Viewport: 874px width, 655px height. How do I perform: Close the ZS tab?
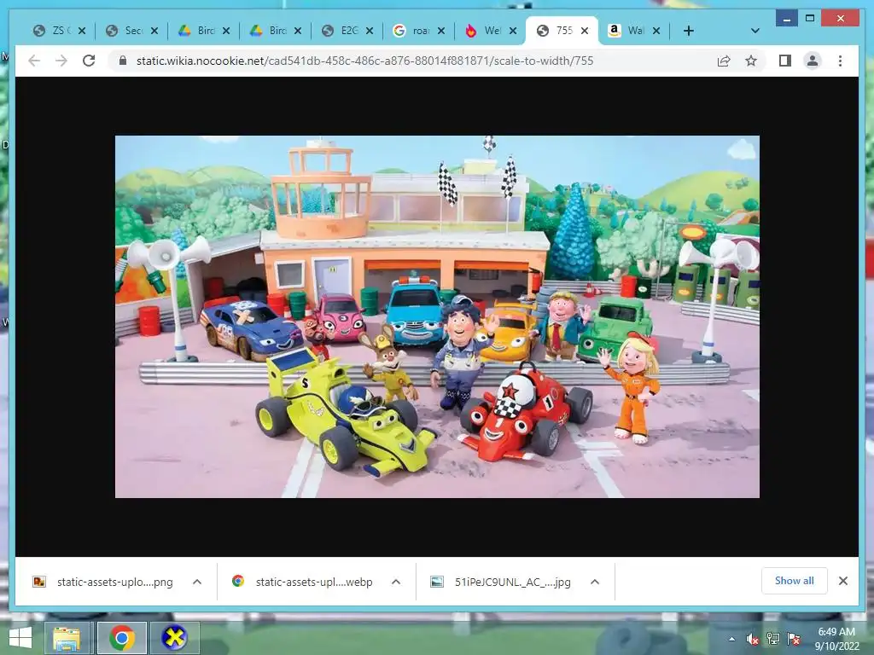point(82,31)
